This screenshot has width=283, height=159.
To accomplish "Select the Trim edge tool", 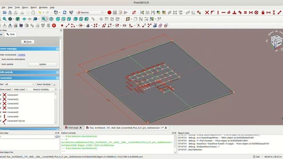I will coord(138,26).
